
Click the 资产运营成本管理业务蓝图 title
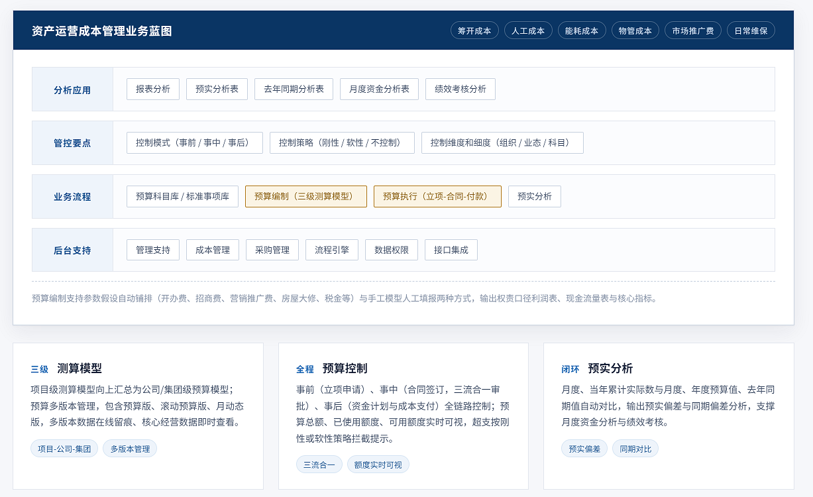coord(102,30)
